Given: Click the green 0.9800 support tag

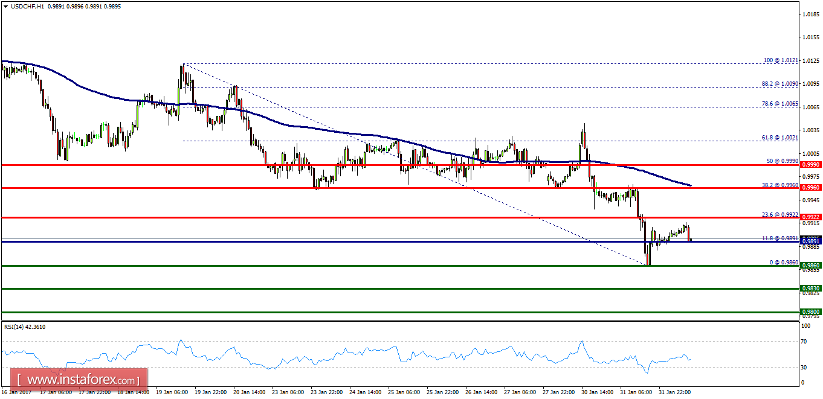Looking at the screenshot, I should tap(810, 311).
